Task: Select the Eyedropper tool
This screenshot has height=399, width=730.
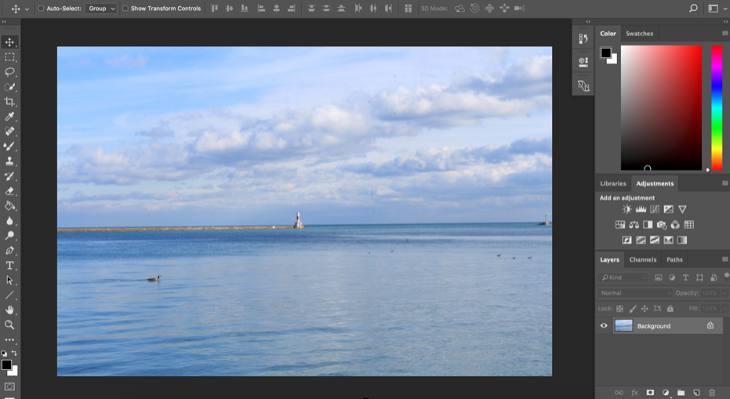Action: click(x=9, y=116)
